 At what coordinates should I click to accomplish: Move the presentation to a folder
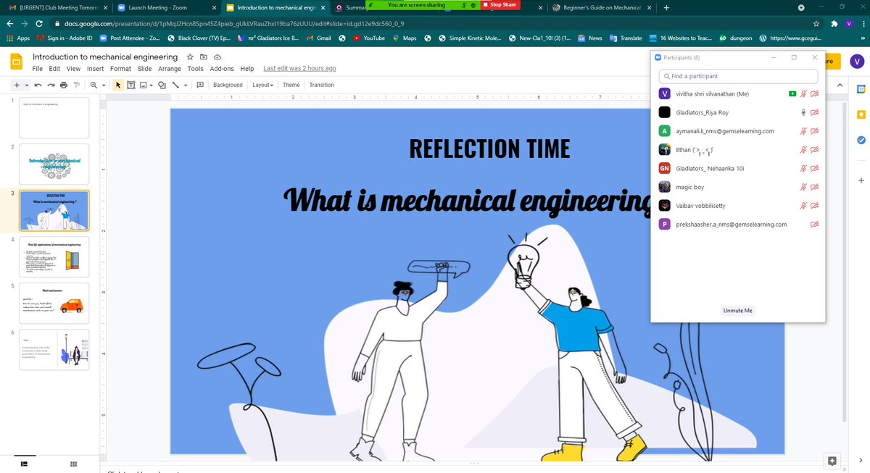click(204, 56)
